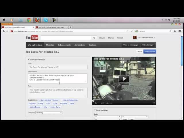Open the second Date dropdown
This screenshot has height=138, width=184.
(x=135, y=116)
